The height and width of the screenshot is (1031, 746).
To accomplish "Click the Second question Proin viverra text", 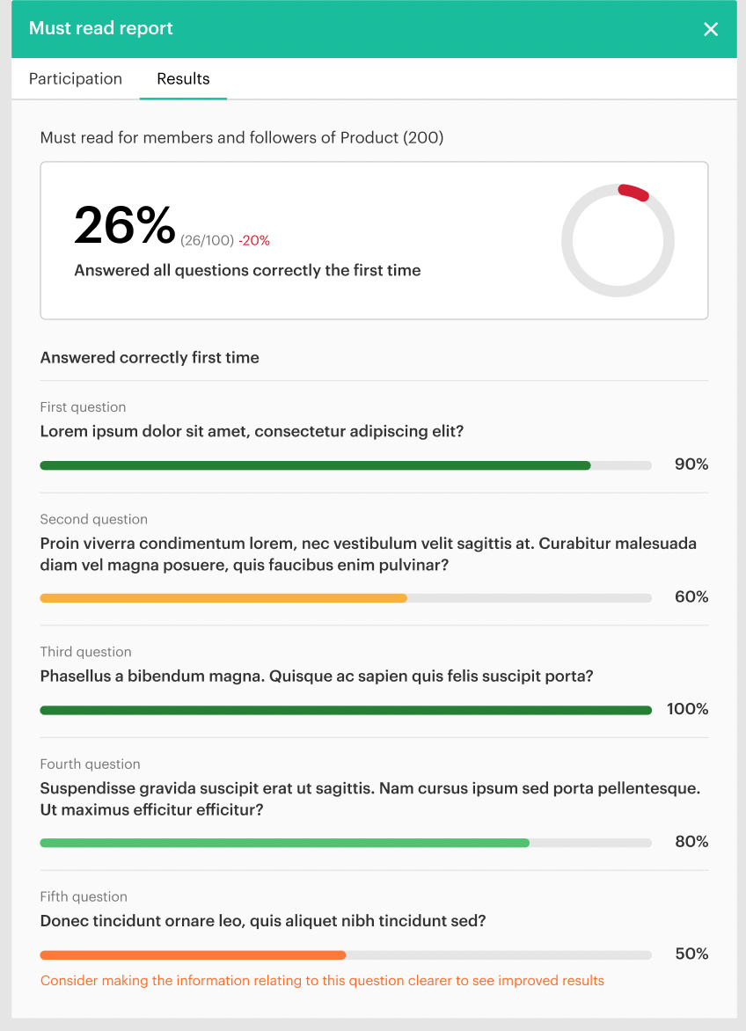I will 368,554.
